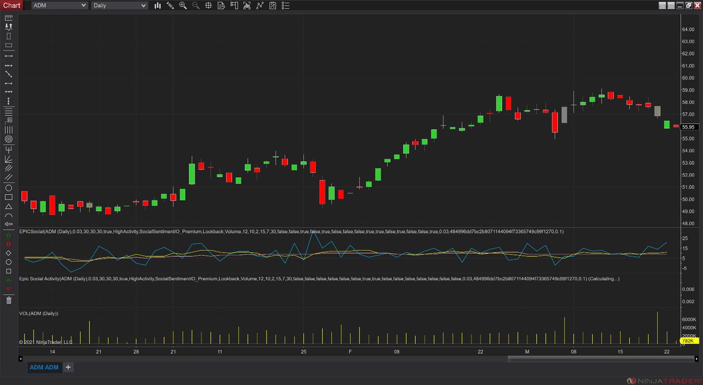Image resolution: width=703 pixels, height=385 pixels.
Task: Open the ADM instrument dropdown
Action: (x=59, y=5)
